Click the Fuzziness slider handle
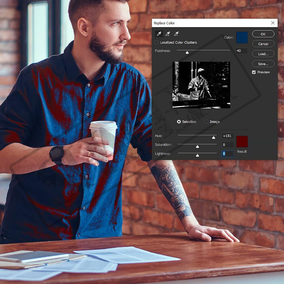This screenshot has height=284, width=284. (x=187, y=52)
